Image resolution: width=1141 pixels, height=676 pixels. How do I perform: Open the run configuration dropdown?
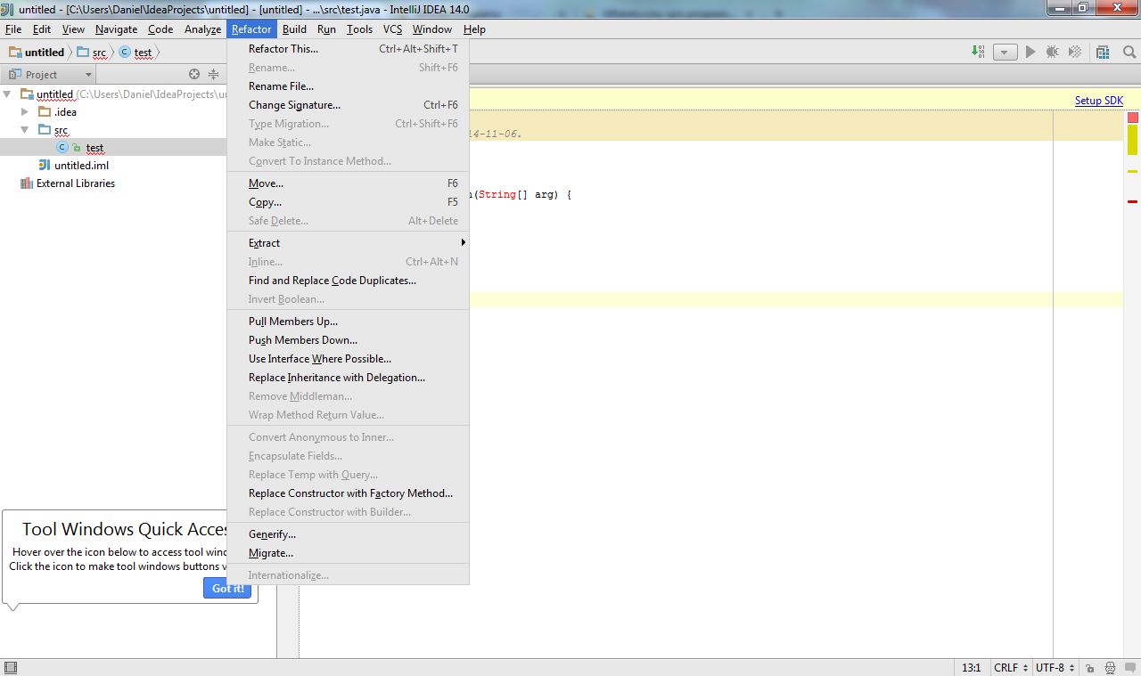pos(1006,53)
